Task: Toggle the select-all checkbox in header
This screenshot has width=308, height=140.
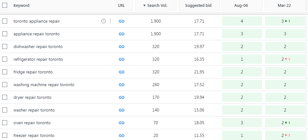Action: [x=5, y=5]
